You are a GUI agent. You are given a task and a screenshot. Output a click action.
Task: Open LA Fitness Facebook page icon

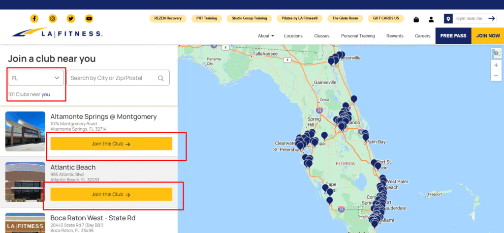click(x=34, y=19)
